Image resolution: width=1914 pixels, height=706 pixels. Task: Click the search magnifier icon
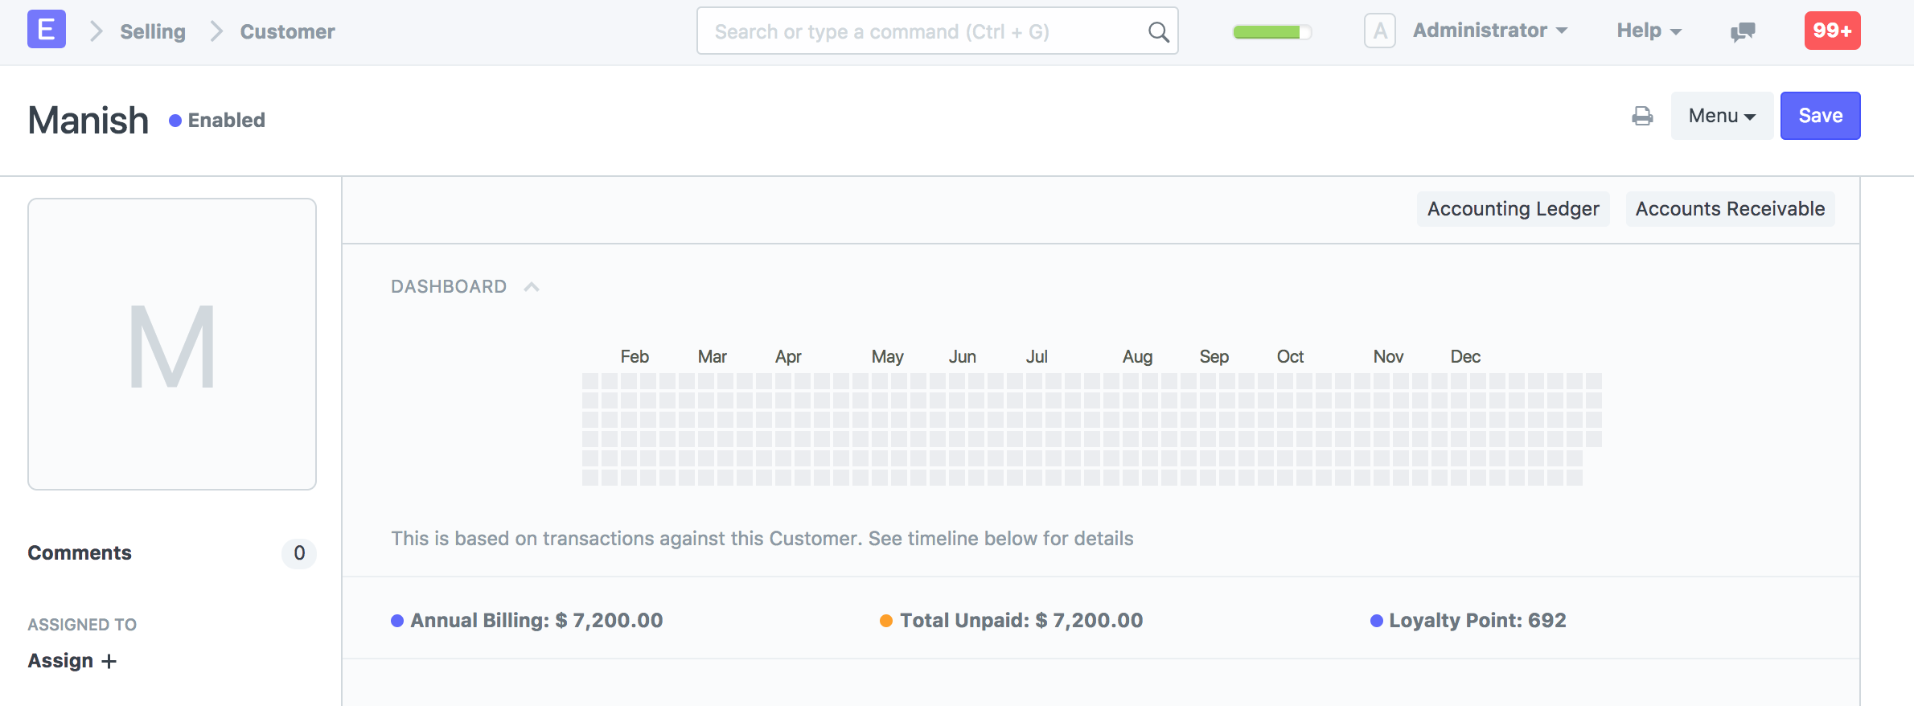pyautogui.click(x=1158, y=32)
